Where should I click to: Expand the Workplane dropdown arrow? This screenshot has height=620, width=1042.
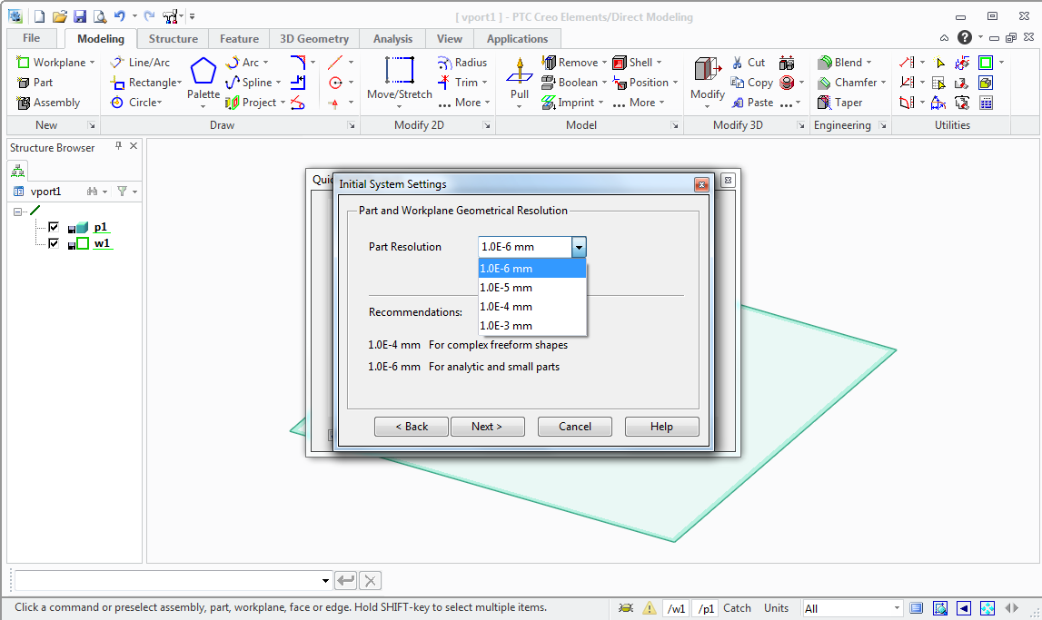[x=93, y=63]
